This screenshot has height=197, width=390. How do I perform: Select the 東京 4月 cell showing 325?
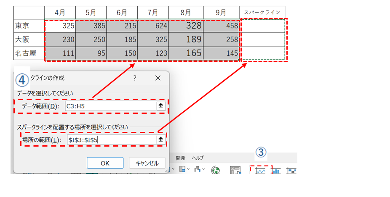tap(61, 26)
